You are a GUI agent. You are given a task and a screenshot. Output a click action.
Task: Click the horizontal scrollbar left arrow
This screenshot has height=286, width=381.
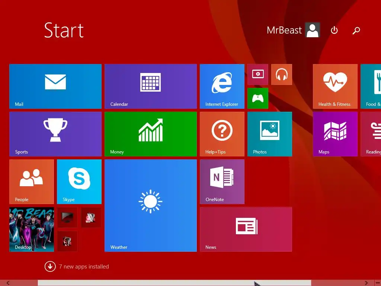point(8,283)
